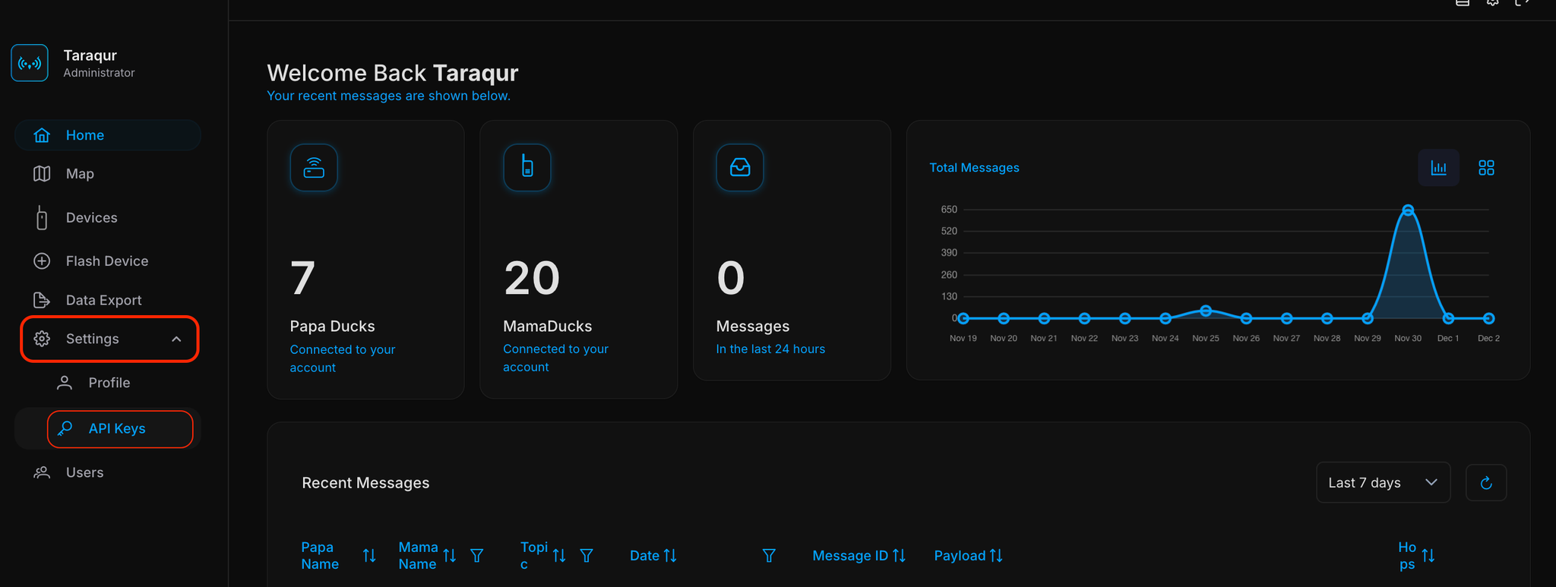1556x587 pixels.
Task: Click the Messages count of 0
Action: [x=731, y=278]
